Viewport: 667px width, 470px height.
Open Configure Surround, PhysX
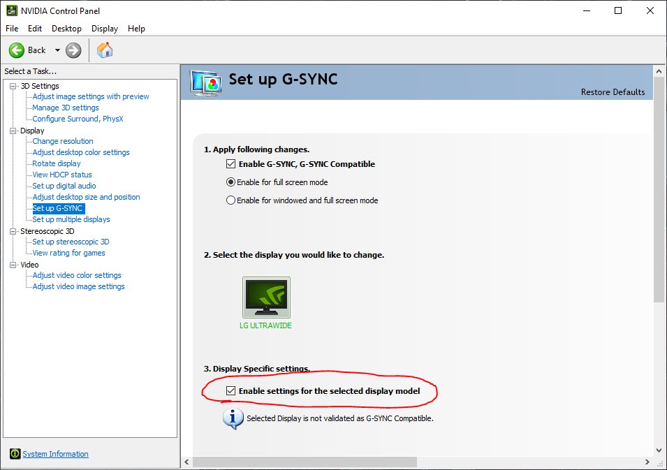click(78, 119)
